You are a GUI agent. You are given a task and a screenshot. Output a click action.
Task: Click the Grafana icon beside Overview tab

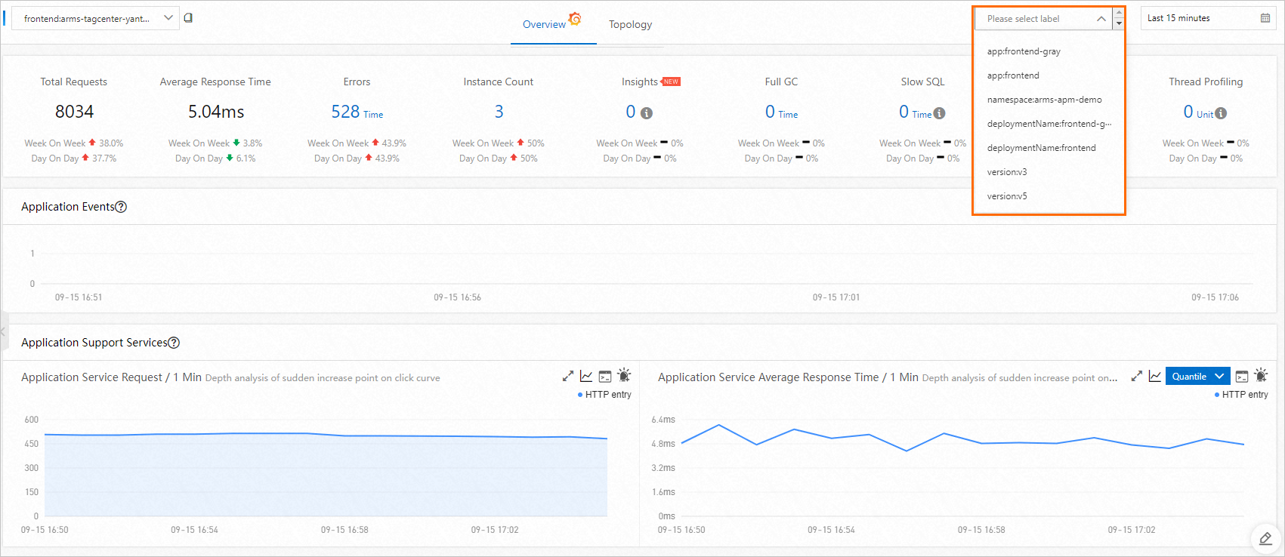tap(575, 19)
